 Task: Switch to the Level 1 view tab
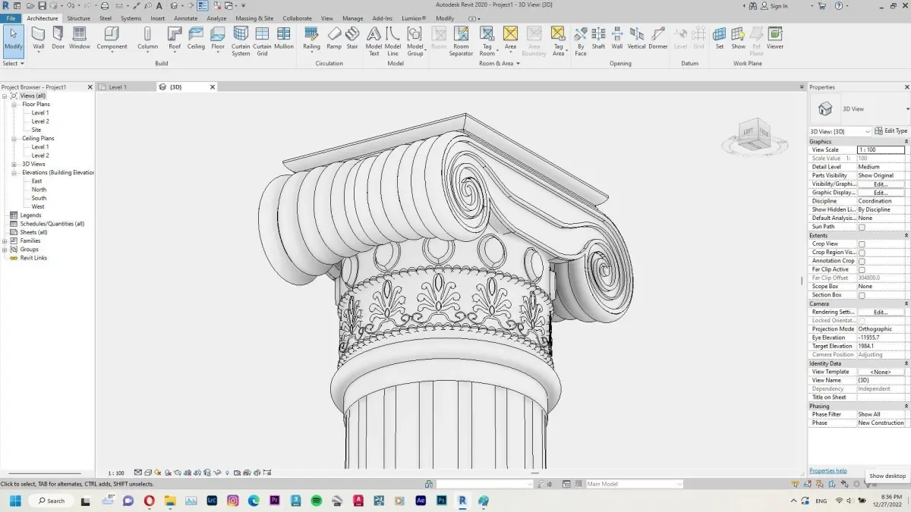(118, 87)
